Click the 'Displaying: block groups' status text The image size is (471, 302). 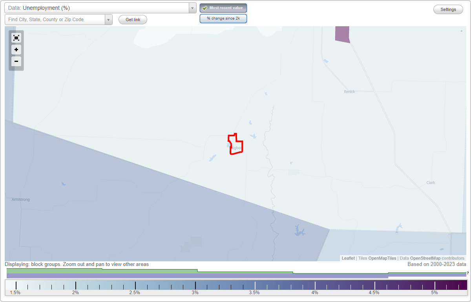[77, 264]
